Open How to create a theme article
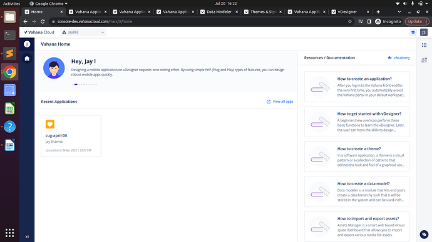Image resolution: width=432 pixels, height=242 pixels. (x=357, y=157)
